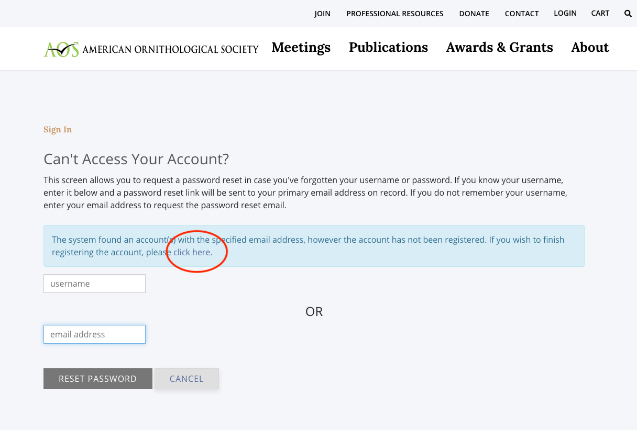This screenshot has height=430, width=637.
Task: Focus the email address input field
Action: pyautogui.click(x=94, y=334)
